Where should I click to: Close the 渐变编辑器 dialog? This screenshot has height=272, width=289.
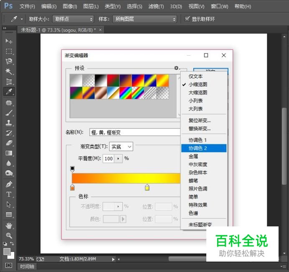(224, 55)
